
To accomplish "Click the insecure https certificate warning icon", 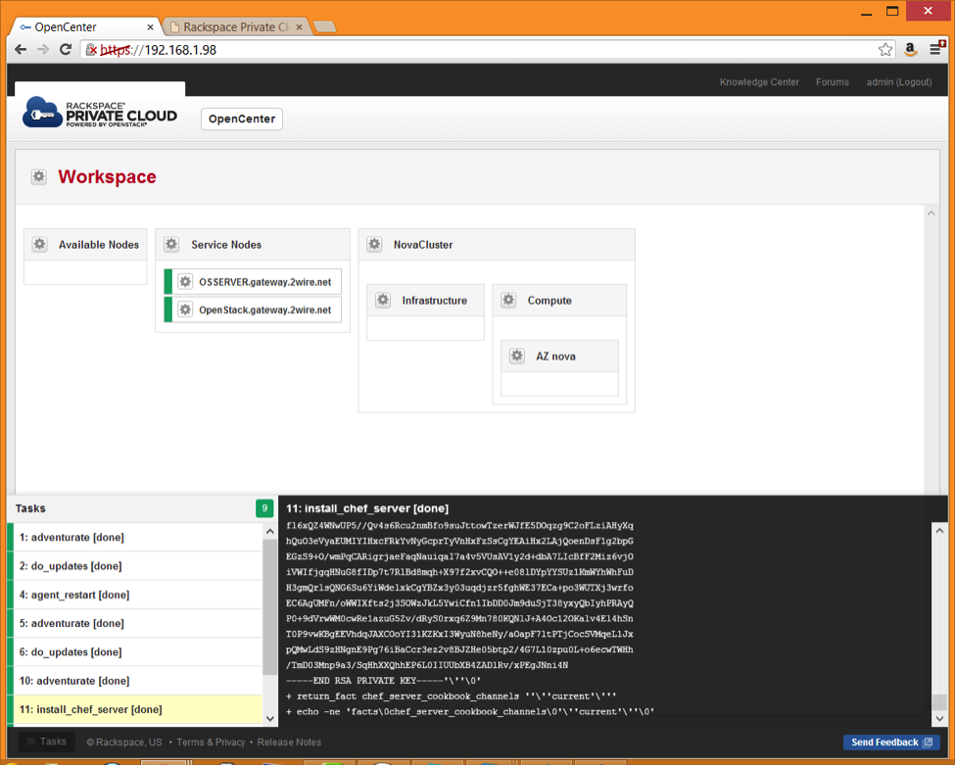I will tap(91, 49).
